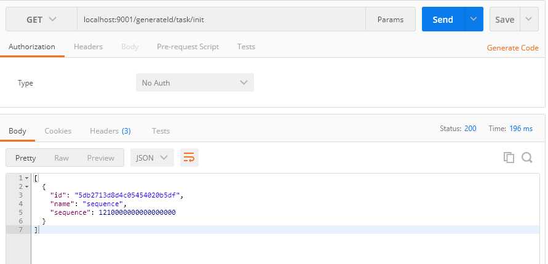Expand the Save button arrow options
Screen dimensions: 548x264
click(x=529, y=19)
